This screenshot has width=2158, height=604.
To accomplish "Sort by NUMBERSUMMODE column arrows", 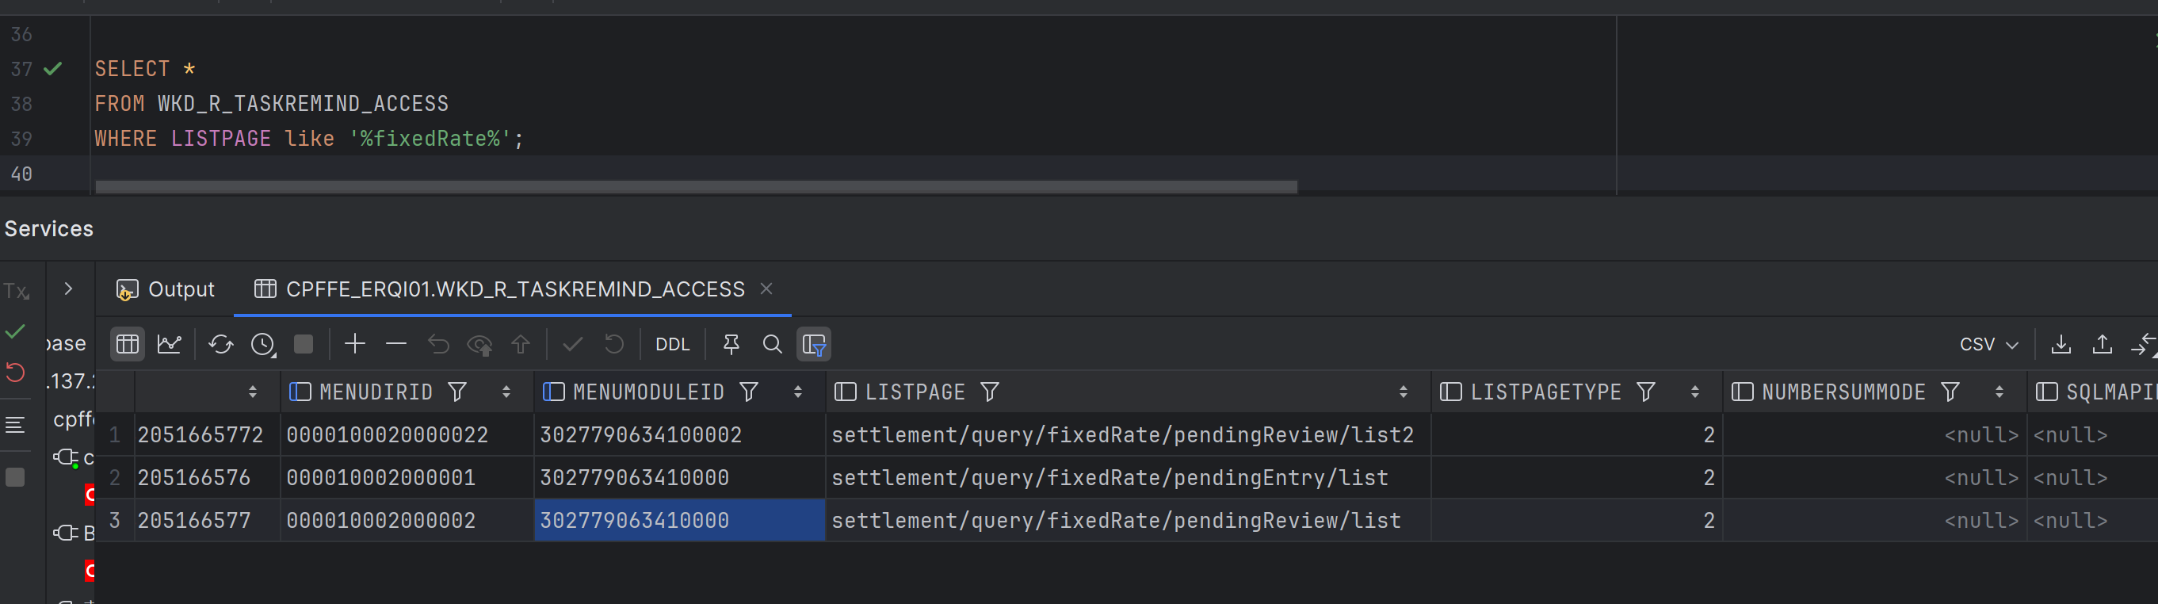I will [1999, 392].
